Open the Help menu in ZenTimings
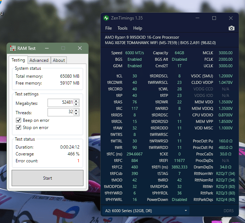Screen dimensions: 245x223 138,28
